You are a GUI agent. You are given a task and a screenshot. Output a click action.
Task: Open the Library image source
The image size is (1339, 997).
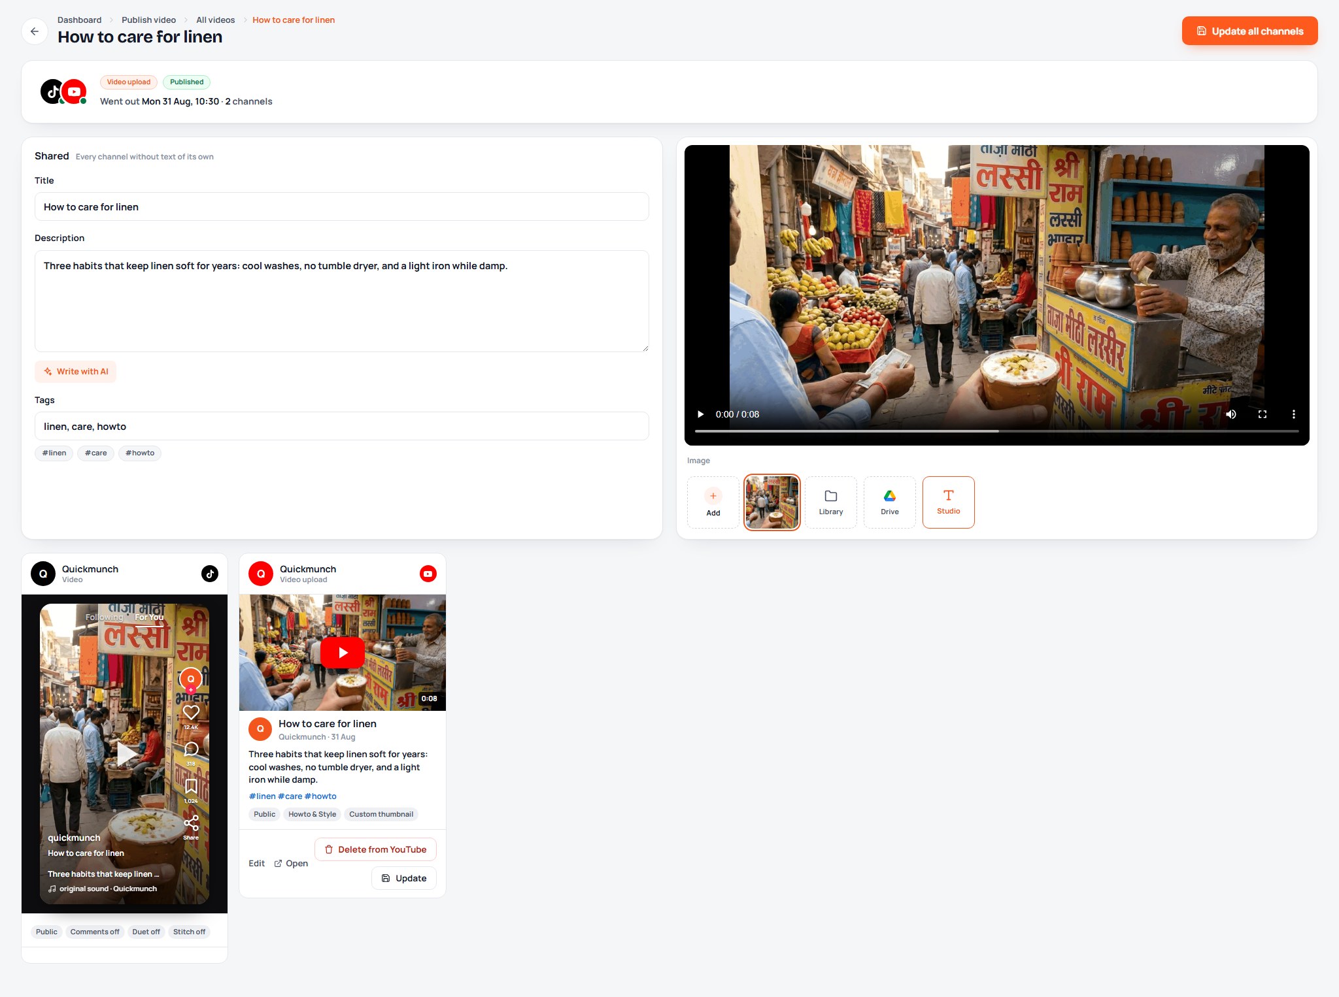point(831,502)
